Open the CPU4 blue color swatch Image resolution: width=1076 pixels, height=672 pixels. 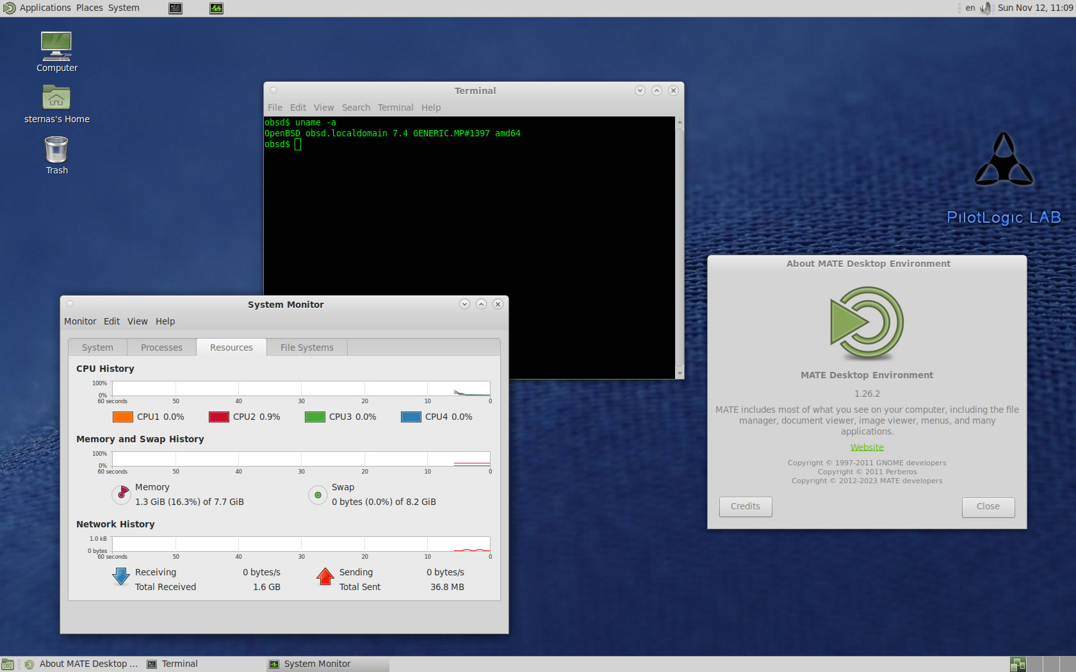411,417
